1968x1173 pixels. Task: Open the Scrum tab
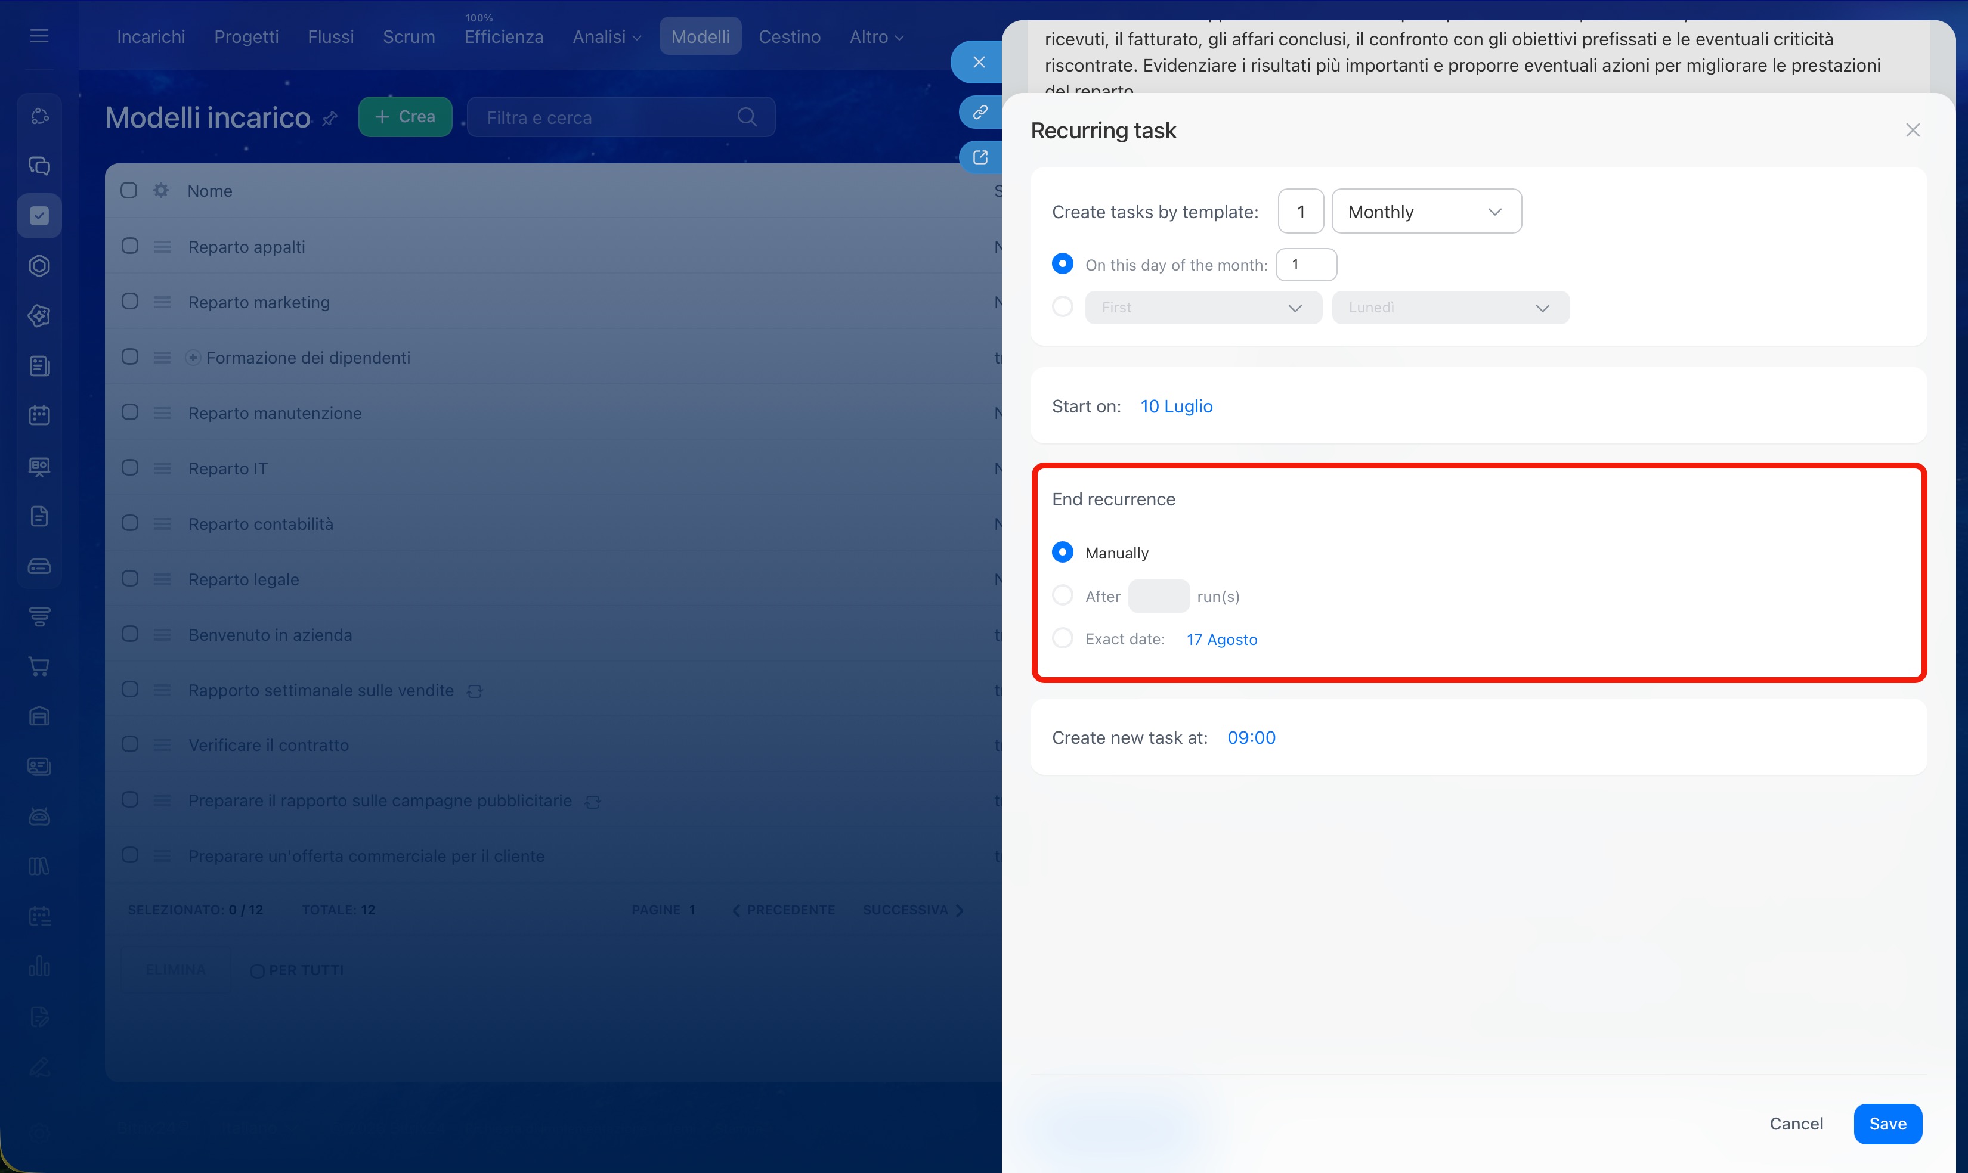[x=409, y=36]
